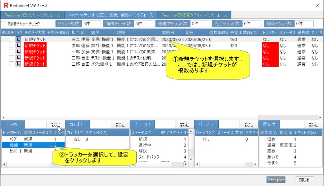Select the バージョン panel tab
This screenshot has width=324, height=186.
point(207,124)
